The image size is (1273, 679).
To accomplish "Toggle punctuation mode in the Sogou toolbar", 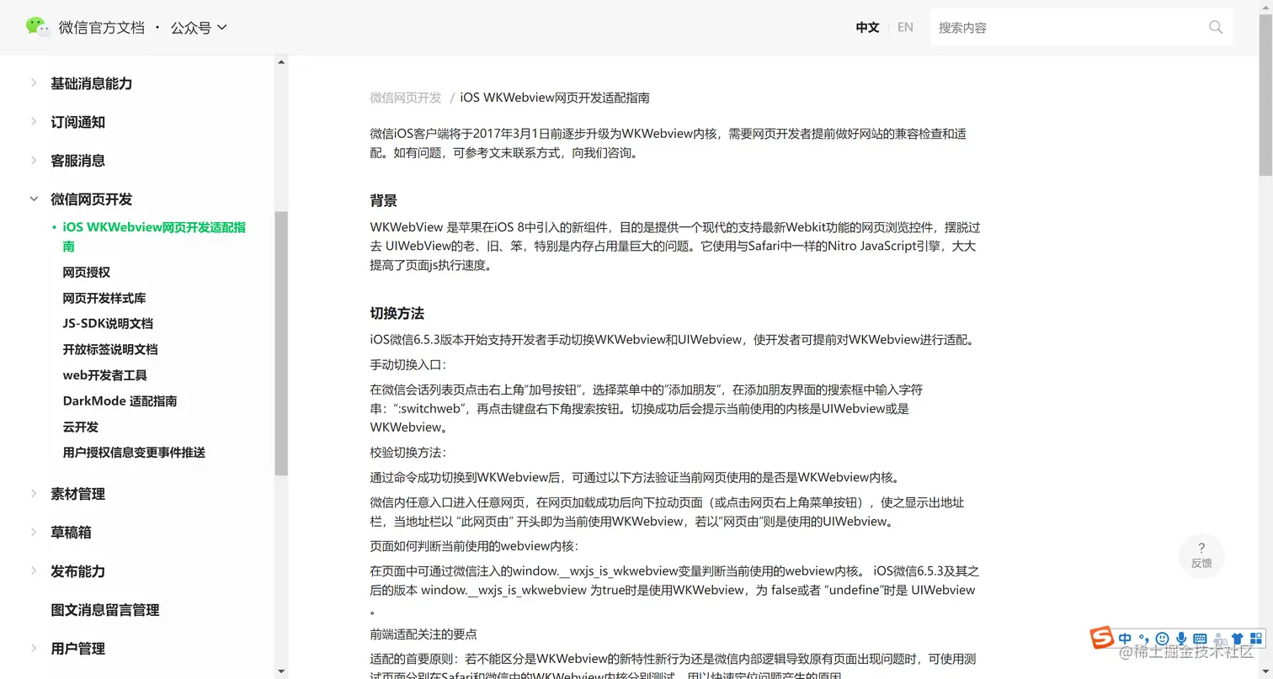I will point(1144,638).
